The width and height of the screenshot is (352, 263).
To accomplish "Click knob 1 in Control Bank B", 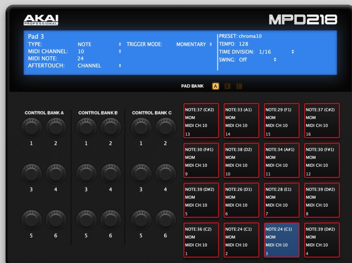I will point(86,128).
